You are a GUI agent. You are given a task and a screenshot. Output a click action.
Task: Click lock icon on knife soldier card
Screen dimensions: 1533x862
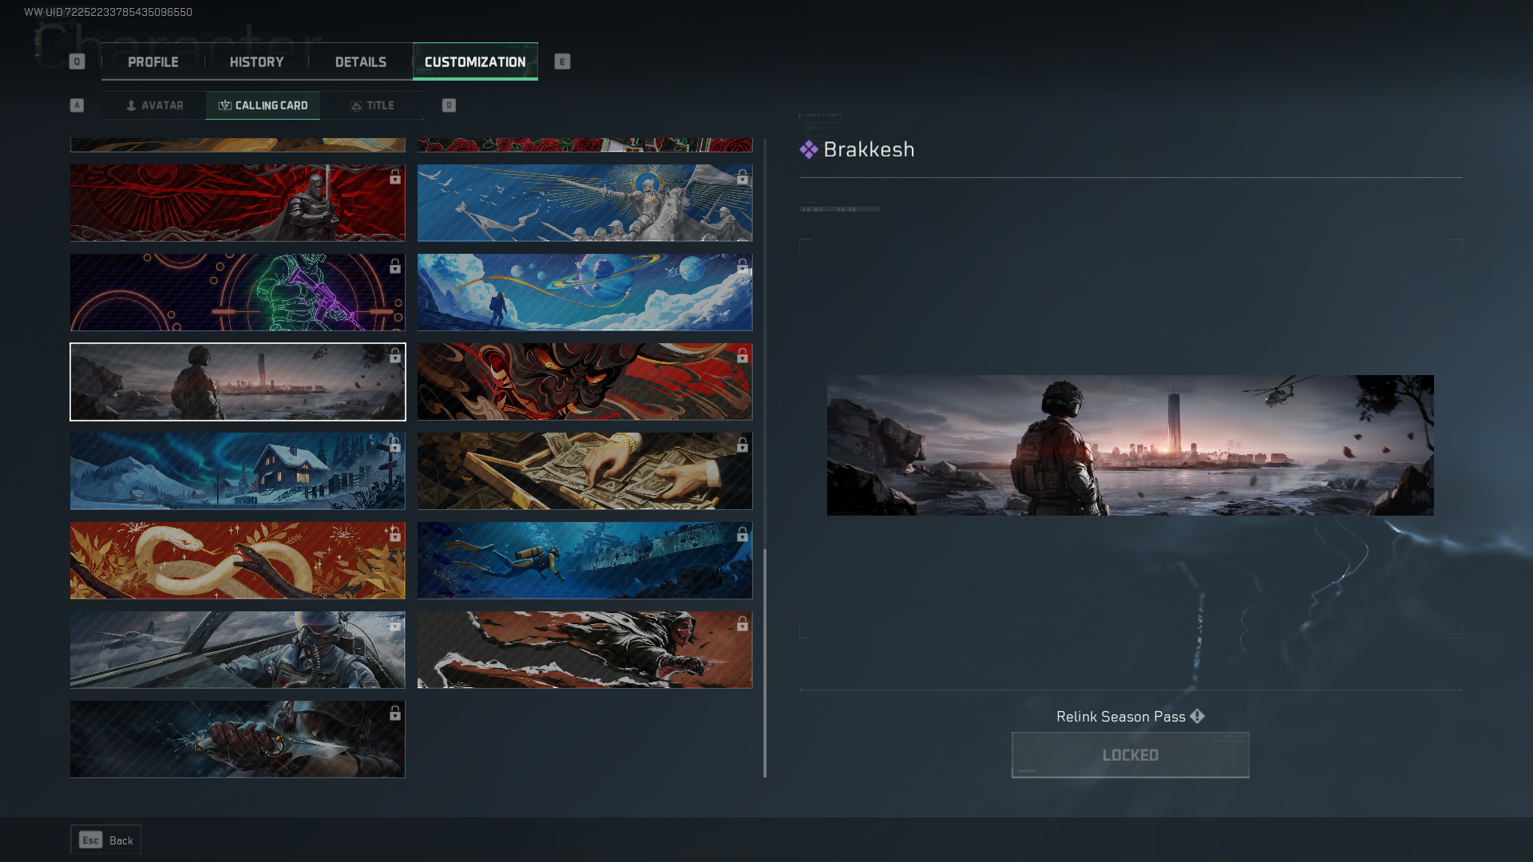click(x=395, y=714)
